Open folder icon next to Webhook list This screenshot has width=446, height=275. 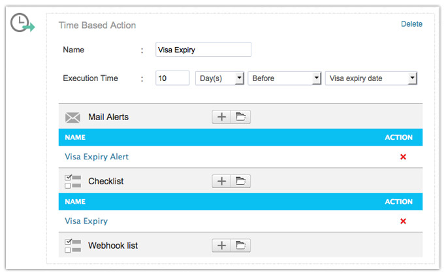pos(241,246)
